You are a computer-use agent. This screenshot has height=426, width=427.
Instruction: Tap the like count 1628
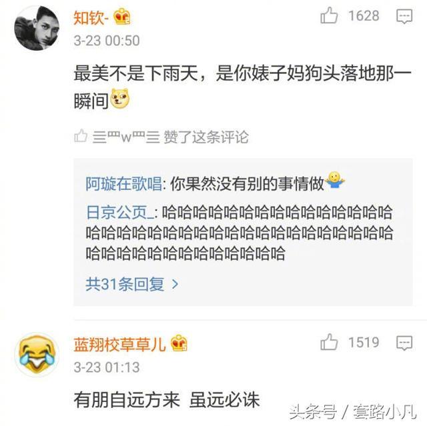pyautogui.click(x=364, y=16)
